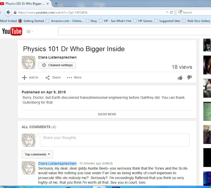Screen dimensions: 211x188
Task: Click the Published on Apr 9, 2015 text
Action: click(x=44, y=92)
